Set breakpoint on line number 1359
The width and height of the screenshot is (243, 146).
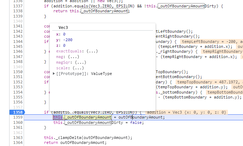18,117
